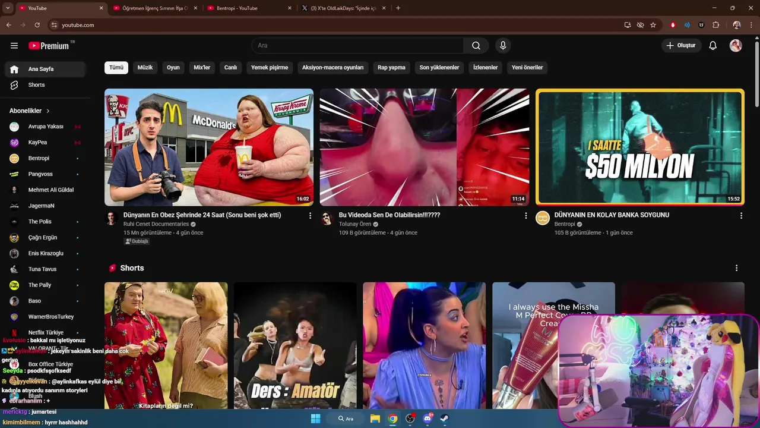Select the Aksiyon-macera oyunları chip
Image resolution: width=760 pixels, height=428 pixels.
332,68
